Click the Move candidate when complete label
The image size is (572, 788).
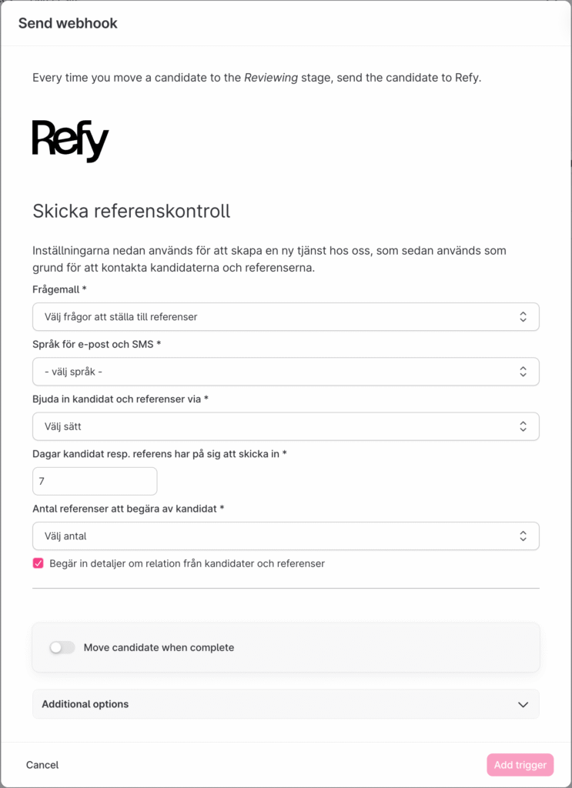(159, 647)
